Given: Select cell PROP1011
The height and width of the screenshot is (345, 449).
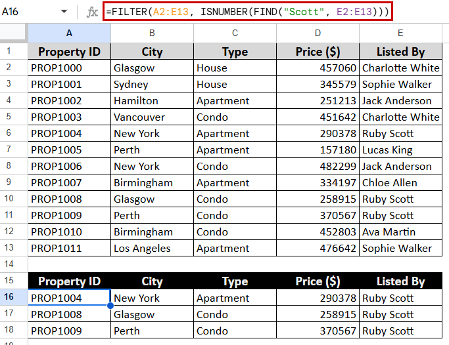Looking at the screenshot, I should (69, 248).
